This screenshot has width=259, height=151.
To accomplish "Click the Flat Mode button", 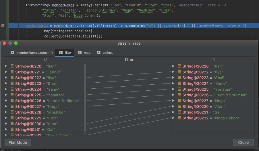I will point(18,142).
